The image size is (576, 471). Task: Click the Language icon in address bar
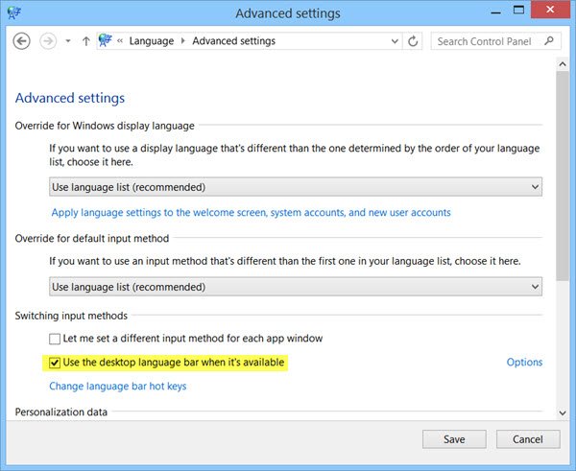pos(106,41)
